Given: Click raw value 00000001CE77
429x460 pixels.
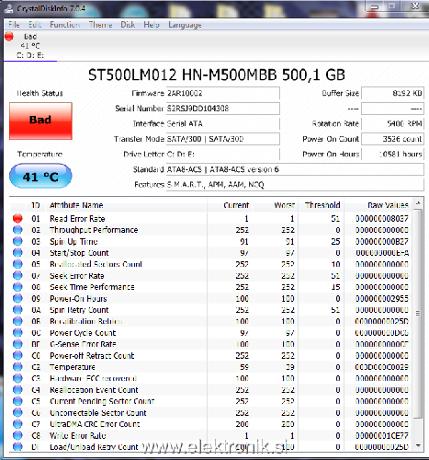Looking at the screenshot, I should coord(381,435).
